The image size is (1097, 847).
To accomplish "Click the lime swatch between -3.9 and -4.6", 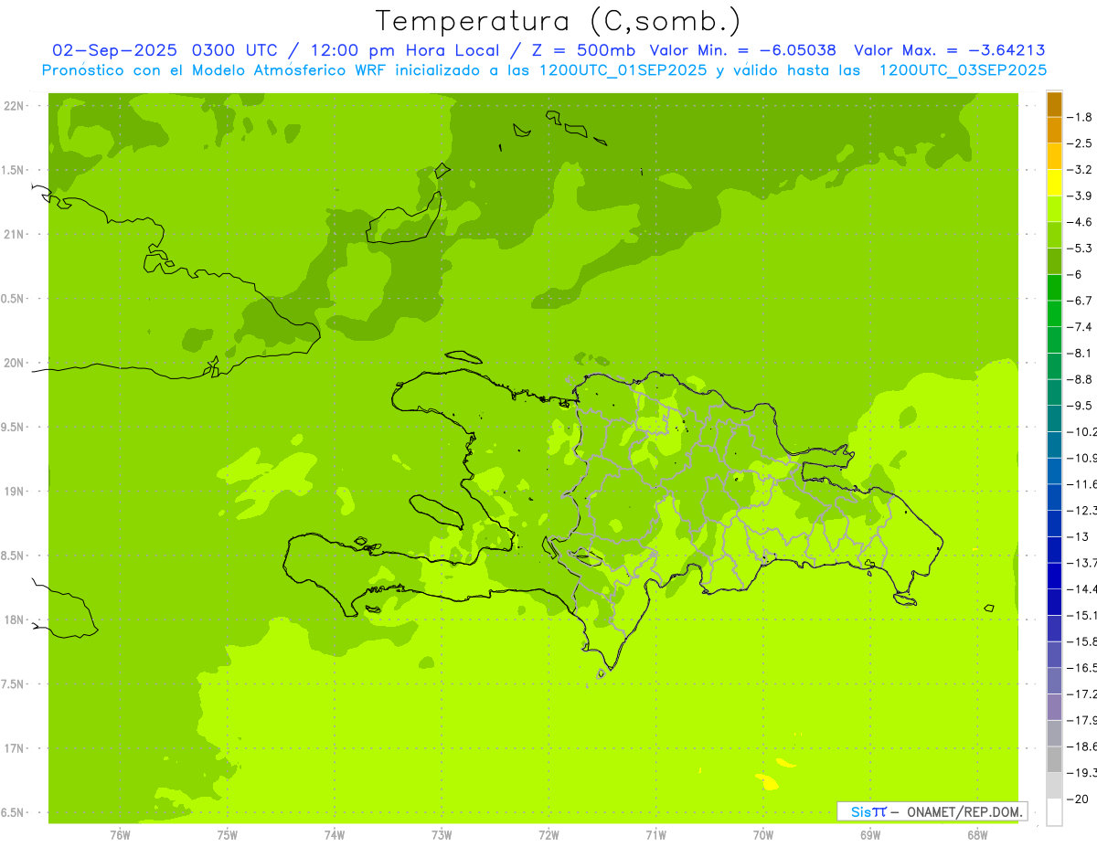I will [x=1054, y=209].
